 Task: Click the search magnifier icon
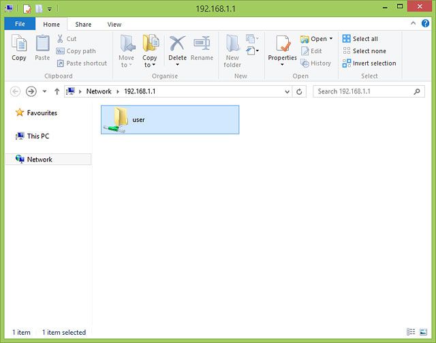[417, 91]
